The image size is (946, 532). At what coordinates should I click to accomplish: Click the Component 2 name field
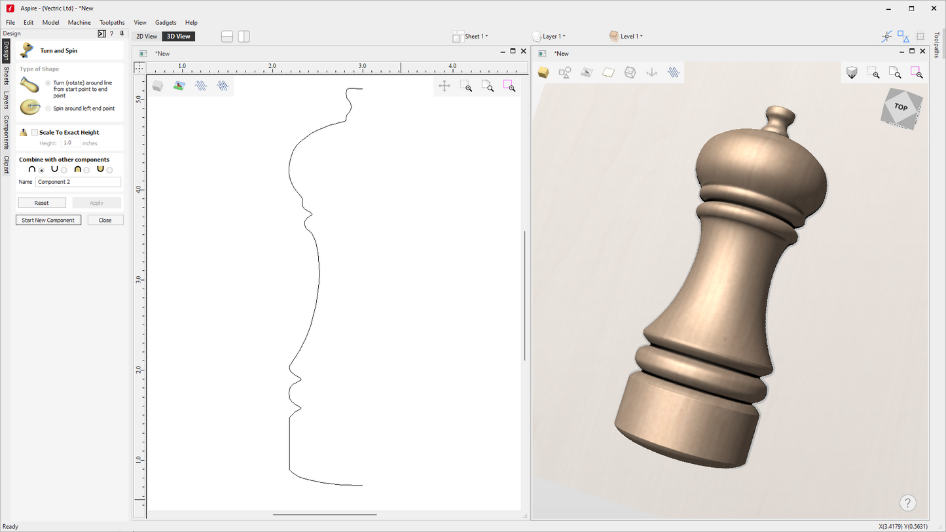(x=78, y=182)
